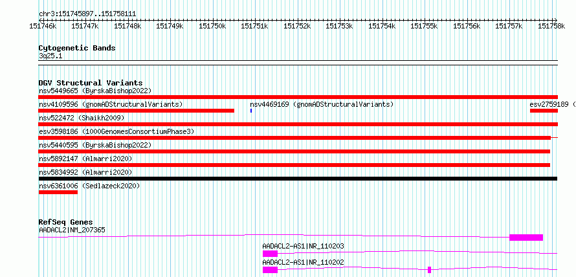
Task: Click the red bar under nsv522472
Action: click(x=298, y=124)
